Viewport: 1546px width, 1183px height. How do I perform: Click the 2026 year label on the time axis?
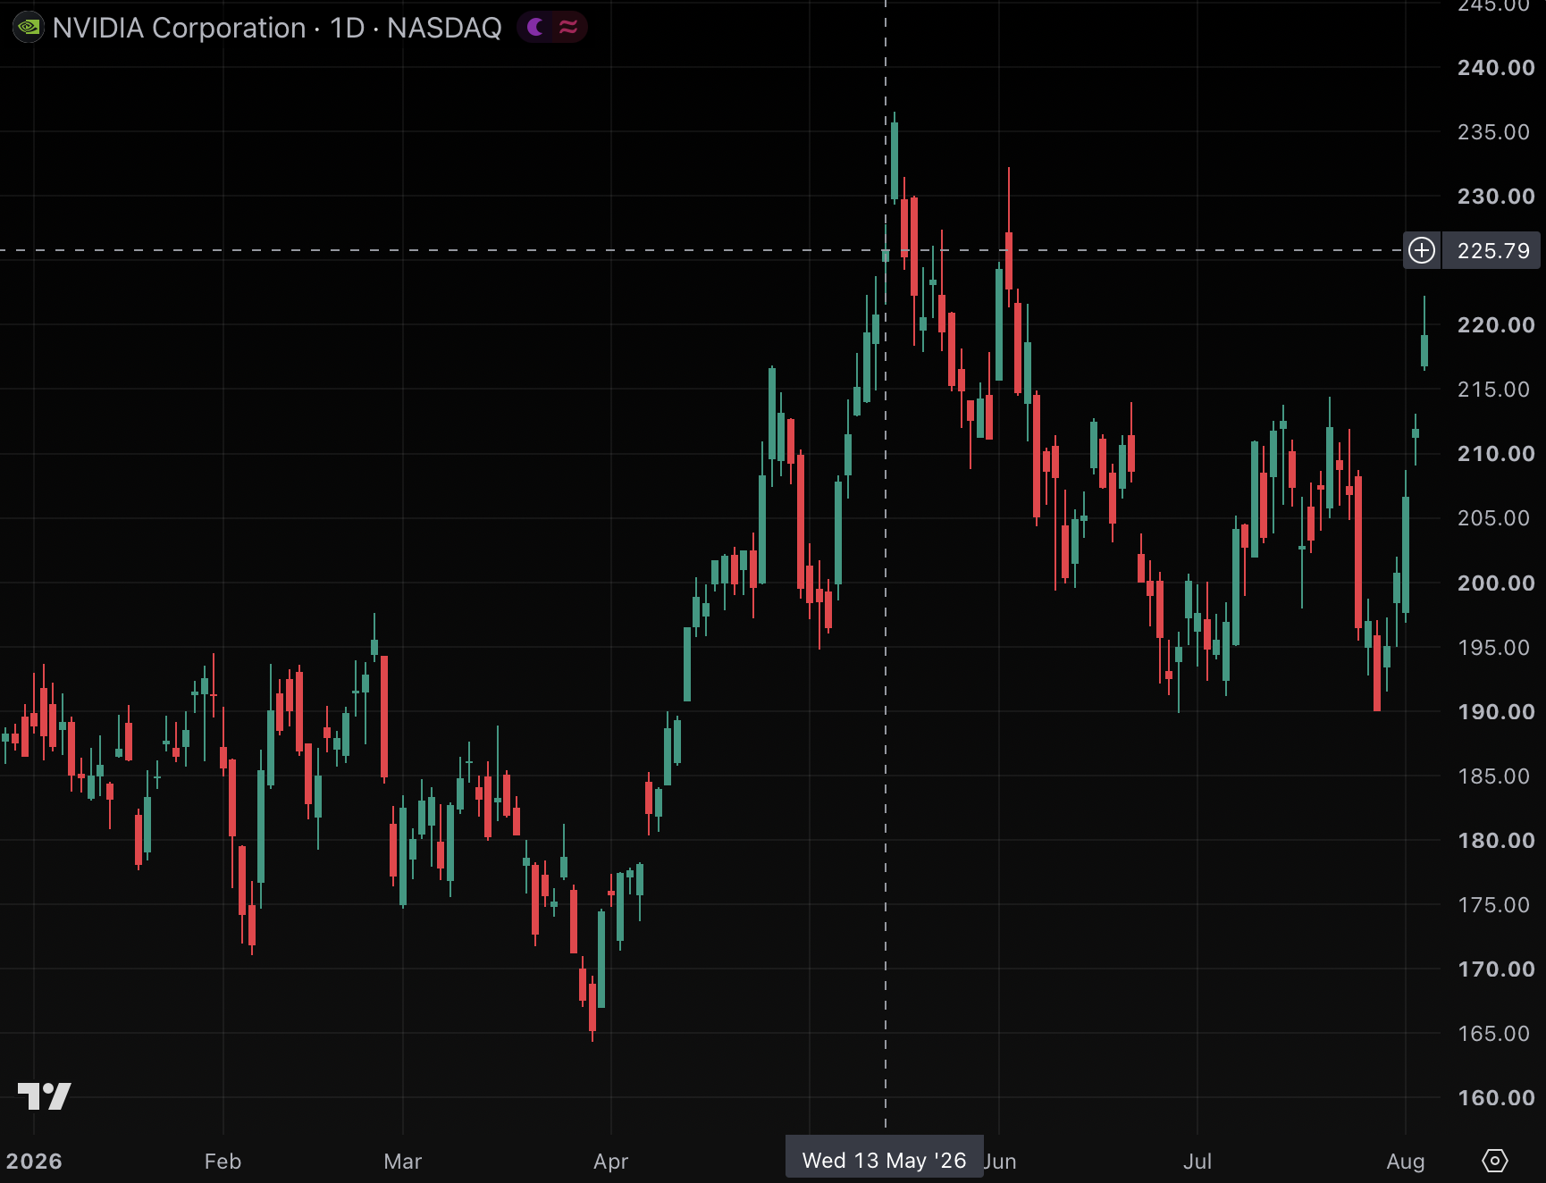pos(34,1161)
